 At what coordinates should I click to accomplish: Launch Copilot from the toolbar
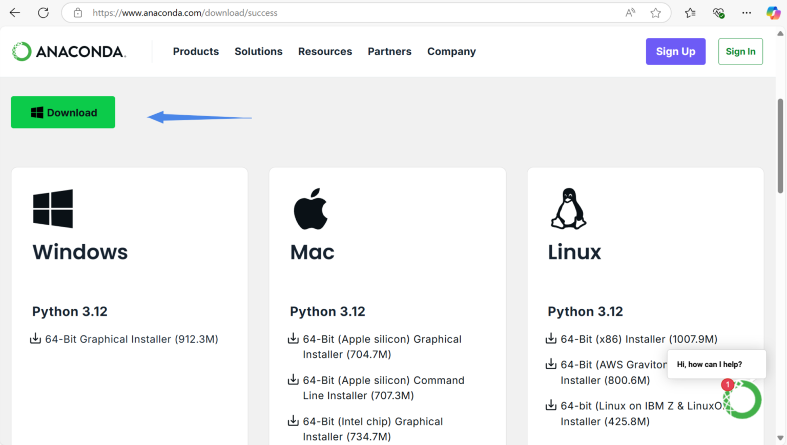point(773,13)
